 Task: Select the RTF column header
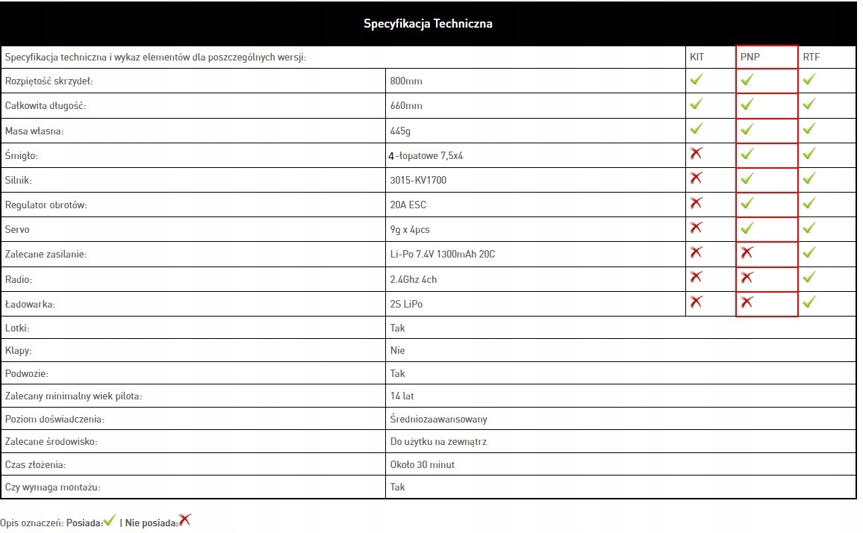811,57
